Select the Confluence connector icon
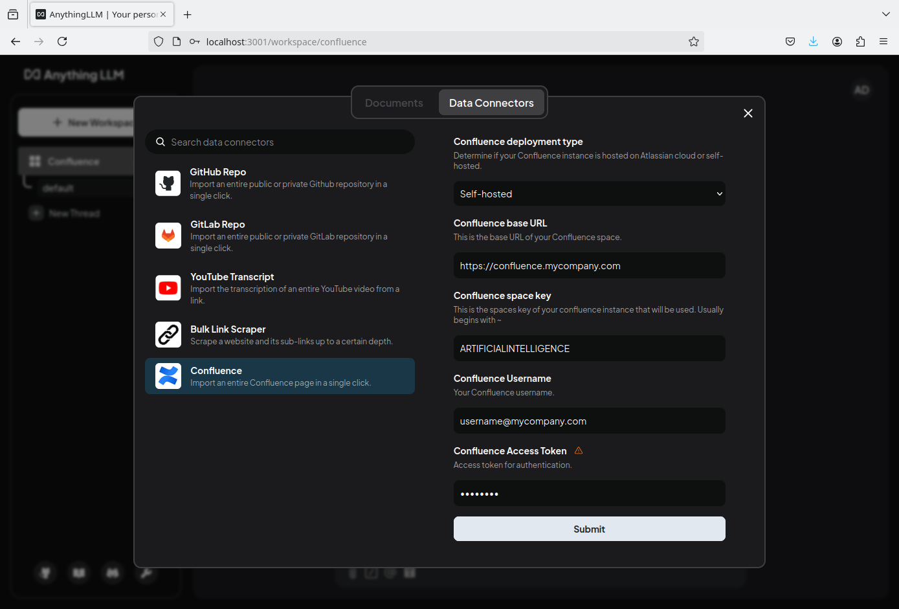 click(x=168, y=376)
